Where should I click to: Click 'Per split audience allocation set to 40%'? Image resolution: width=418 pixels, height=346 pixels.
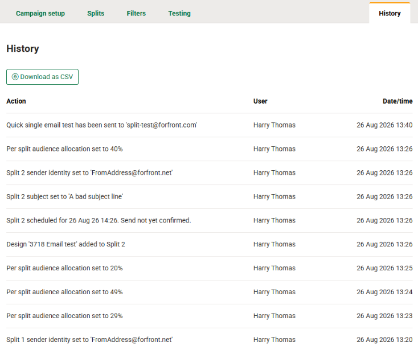64,149
